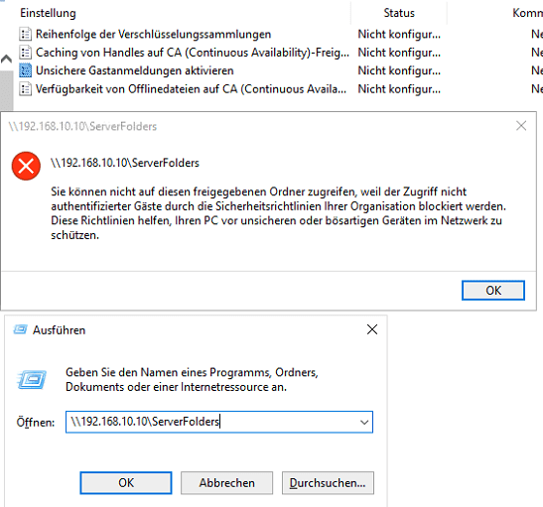Click the red error icon in dialog
Image resolution: width=543 pixels, height=507 pixels.
pyautogui.click(x=26, y=166)
